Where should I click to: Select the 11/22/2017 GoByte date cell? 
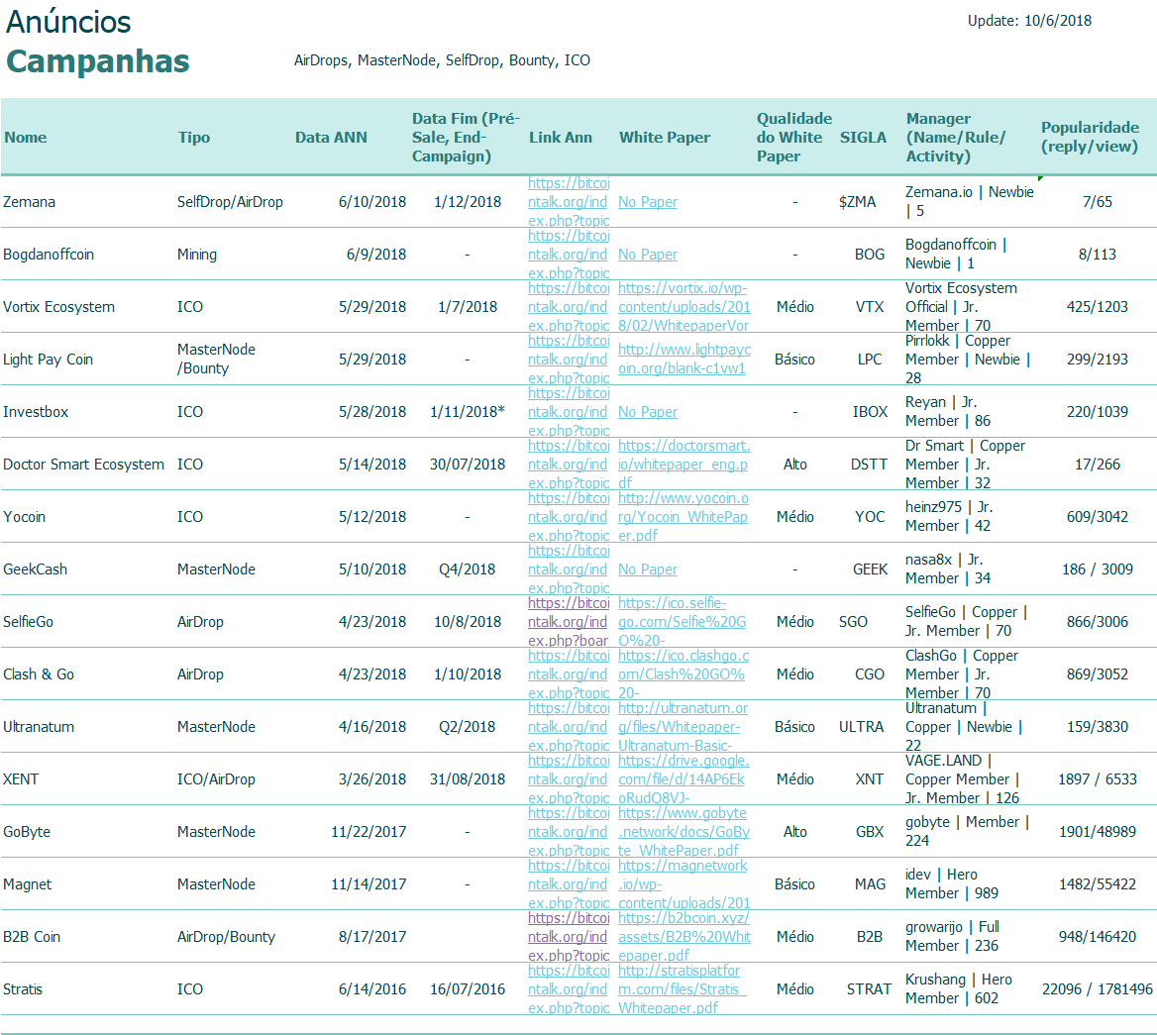(x=368, y=831)
